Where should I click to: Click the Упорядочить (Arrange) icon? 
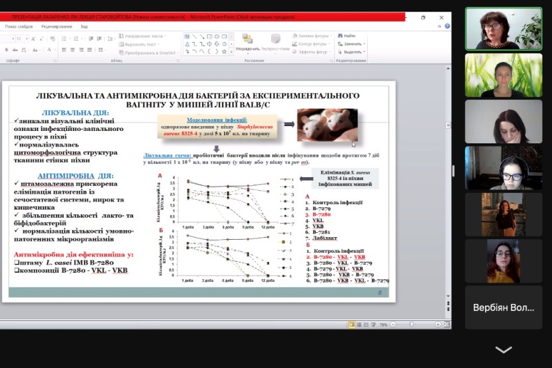(247, 41)
